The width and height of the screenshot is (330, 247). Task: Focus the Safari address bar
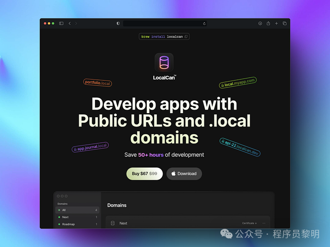165,23
